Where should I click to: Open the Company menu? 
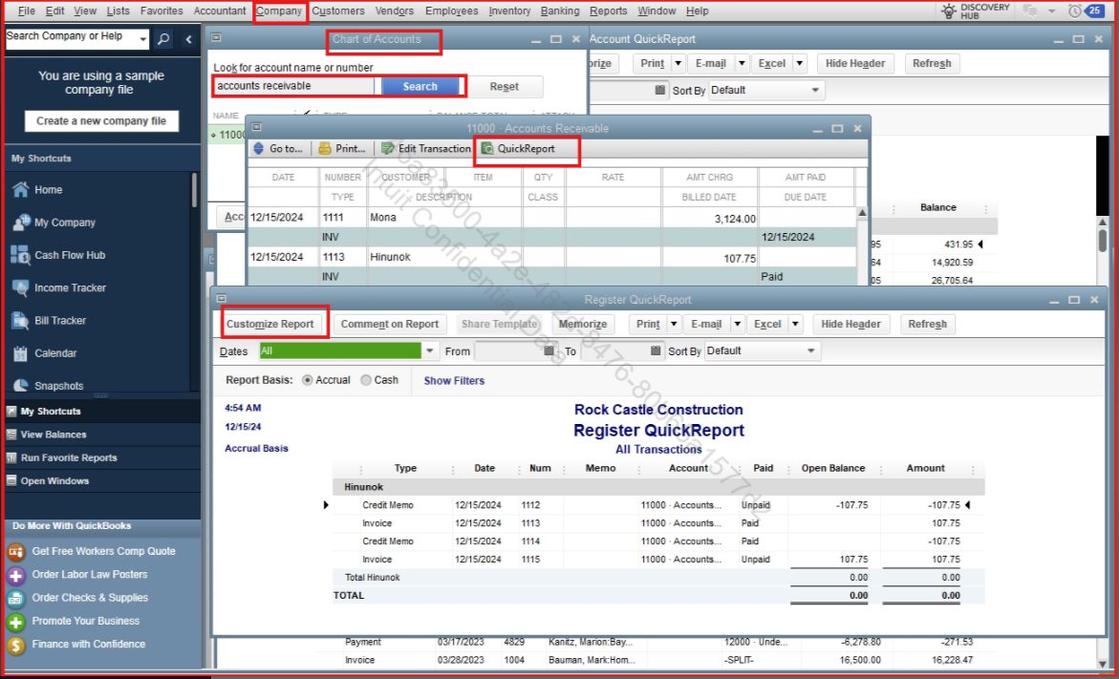[x=279, y=11]
